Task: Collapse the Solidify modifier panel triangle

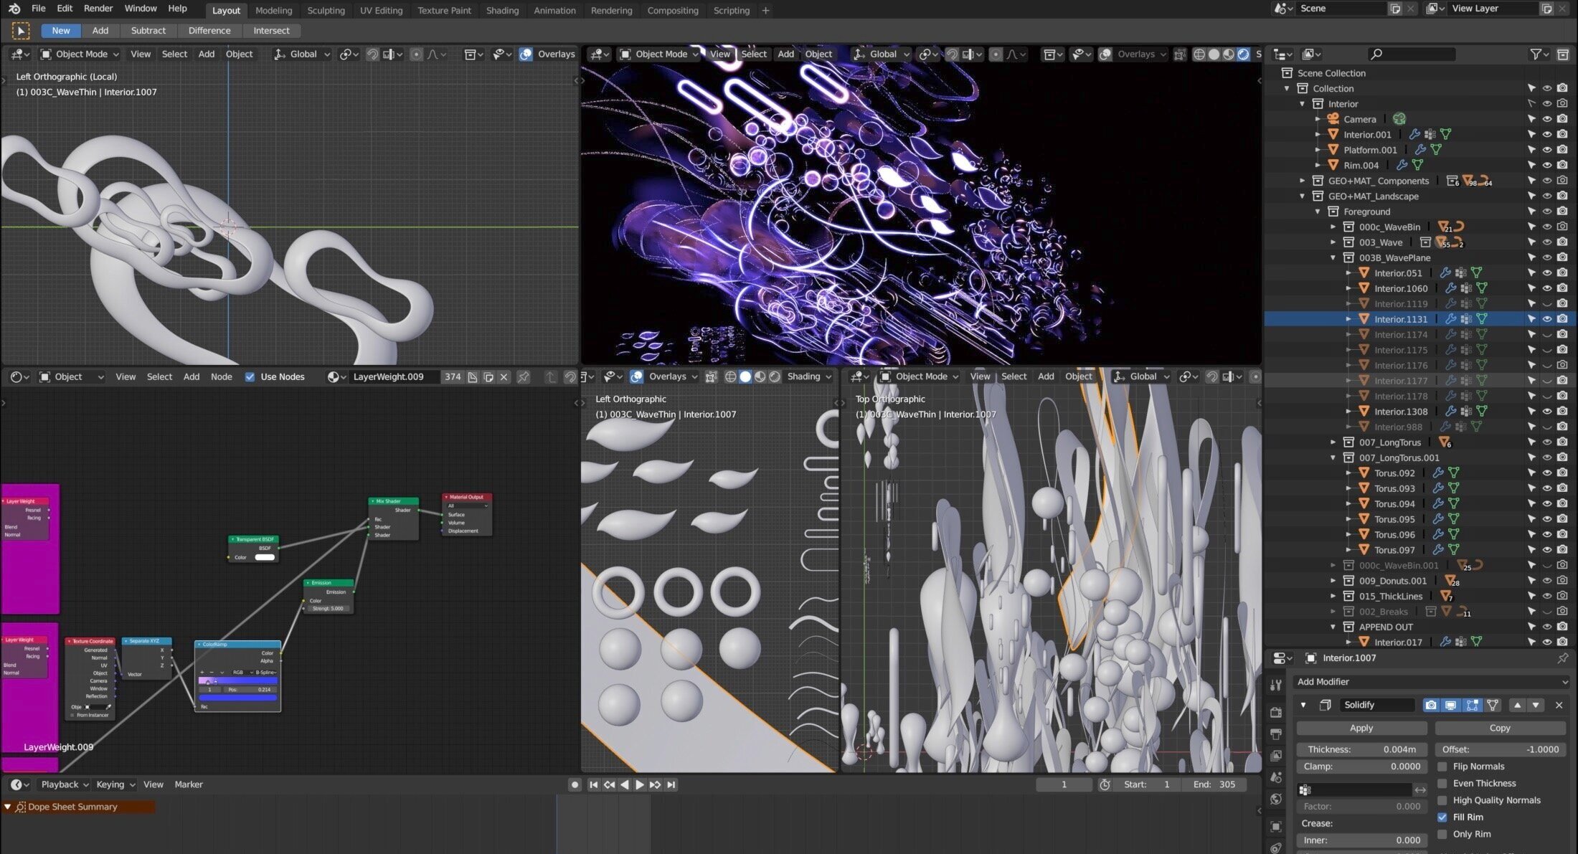Action: [x=1303, y=705]
